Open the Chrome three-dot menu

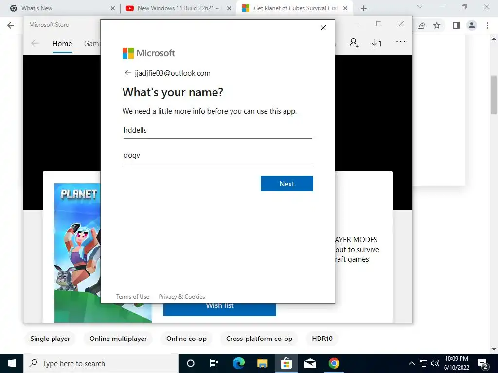click(x=487, y=25)
